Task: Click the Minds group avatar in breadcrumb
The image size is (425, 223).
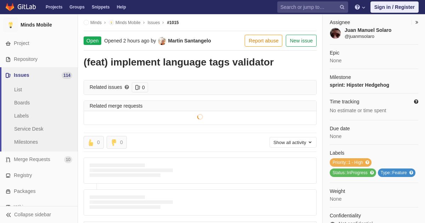Action: point(86,23)
